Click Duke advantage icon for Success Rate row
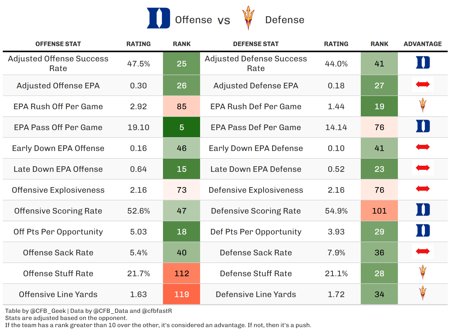 (423, 63)
